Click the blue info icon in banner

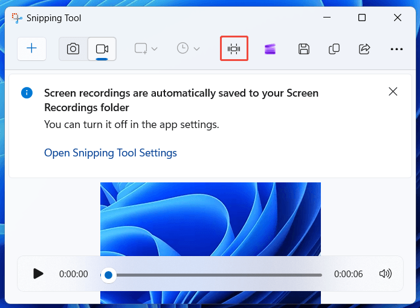tap(27, 93)
